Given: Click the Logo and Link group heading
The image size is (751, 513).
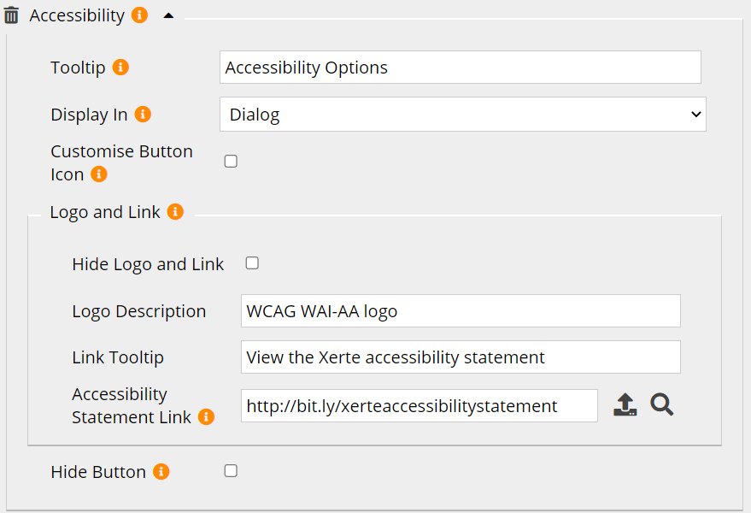Looking at the screenshot, I should (x=105, y=212).
